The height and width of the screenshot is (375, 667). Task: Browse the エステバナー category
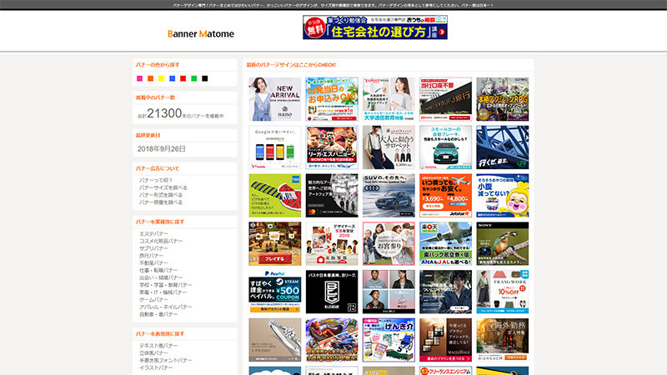pyautogui.click(x=153, y=234)
